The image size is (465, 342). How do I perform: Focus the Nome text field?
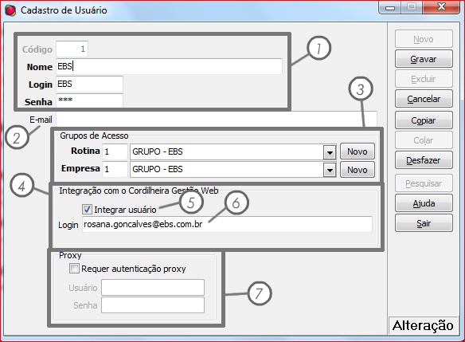point(169,66)
